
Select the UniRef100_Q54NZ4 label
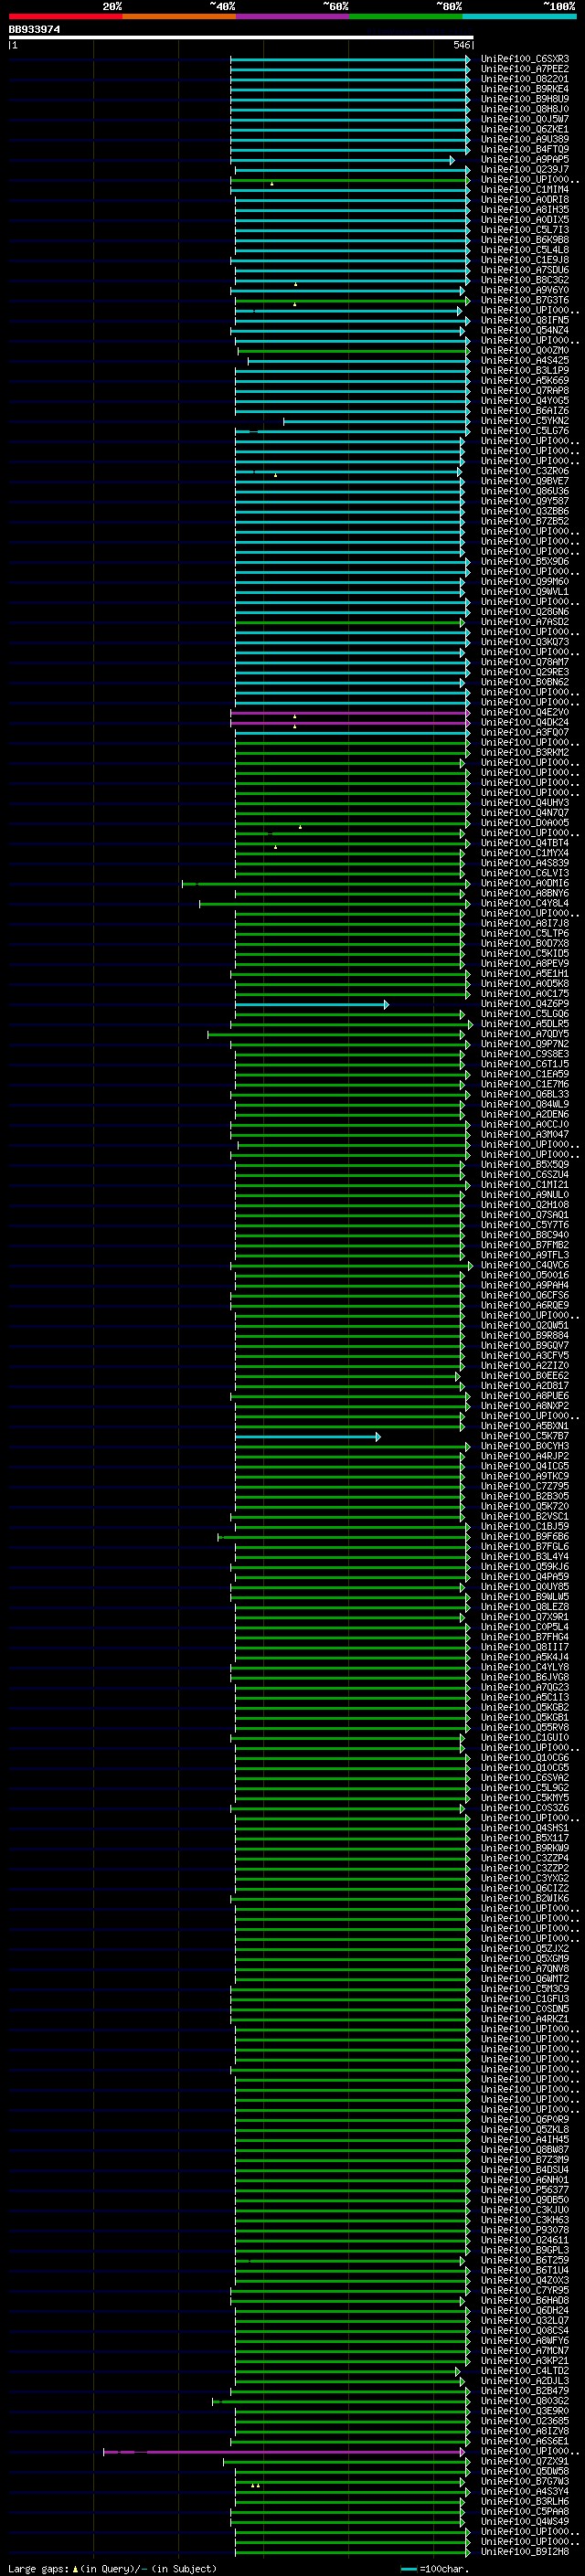click(524, 330)
